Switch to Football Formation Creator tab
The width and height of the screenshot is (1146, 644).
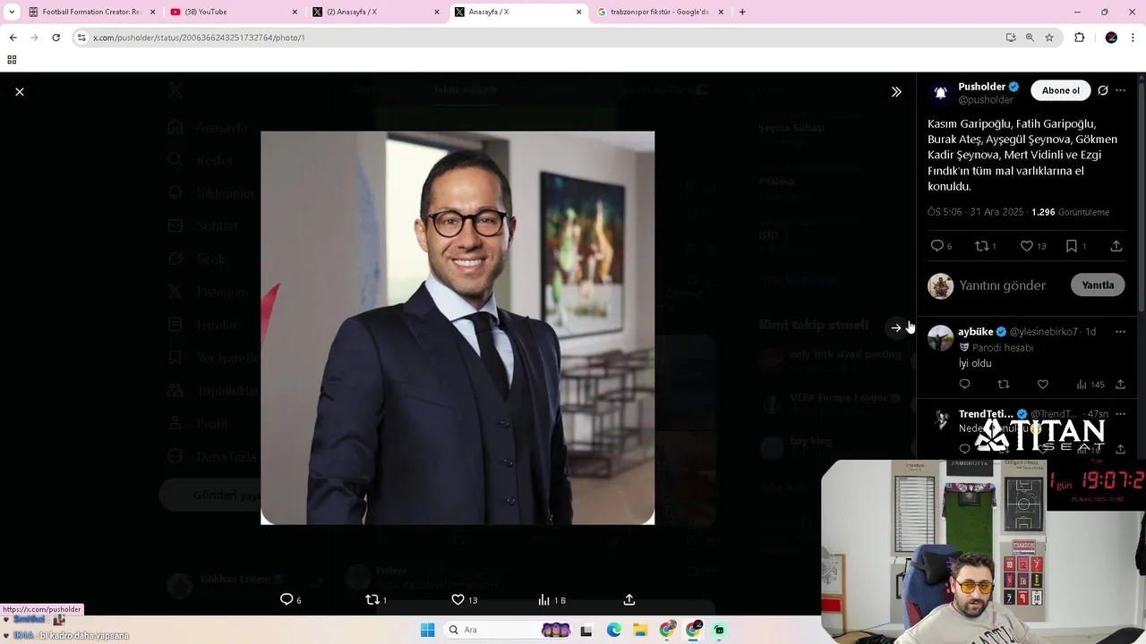[x=92, y=12]
